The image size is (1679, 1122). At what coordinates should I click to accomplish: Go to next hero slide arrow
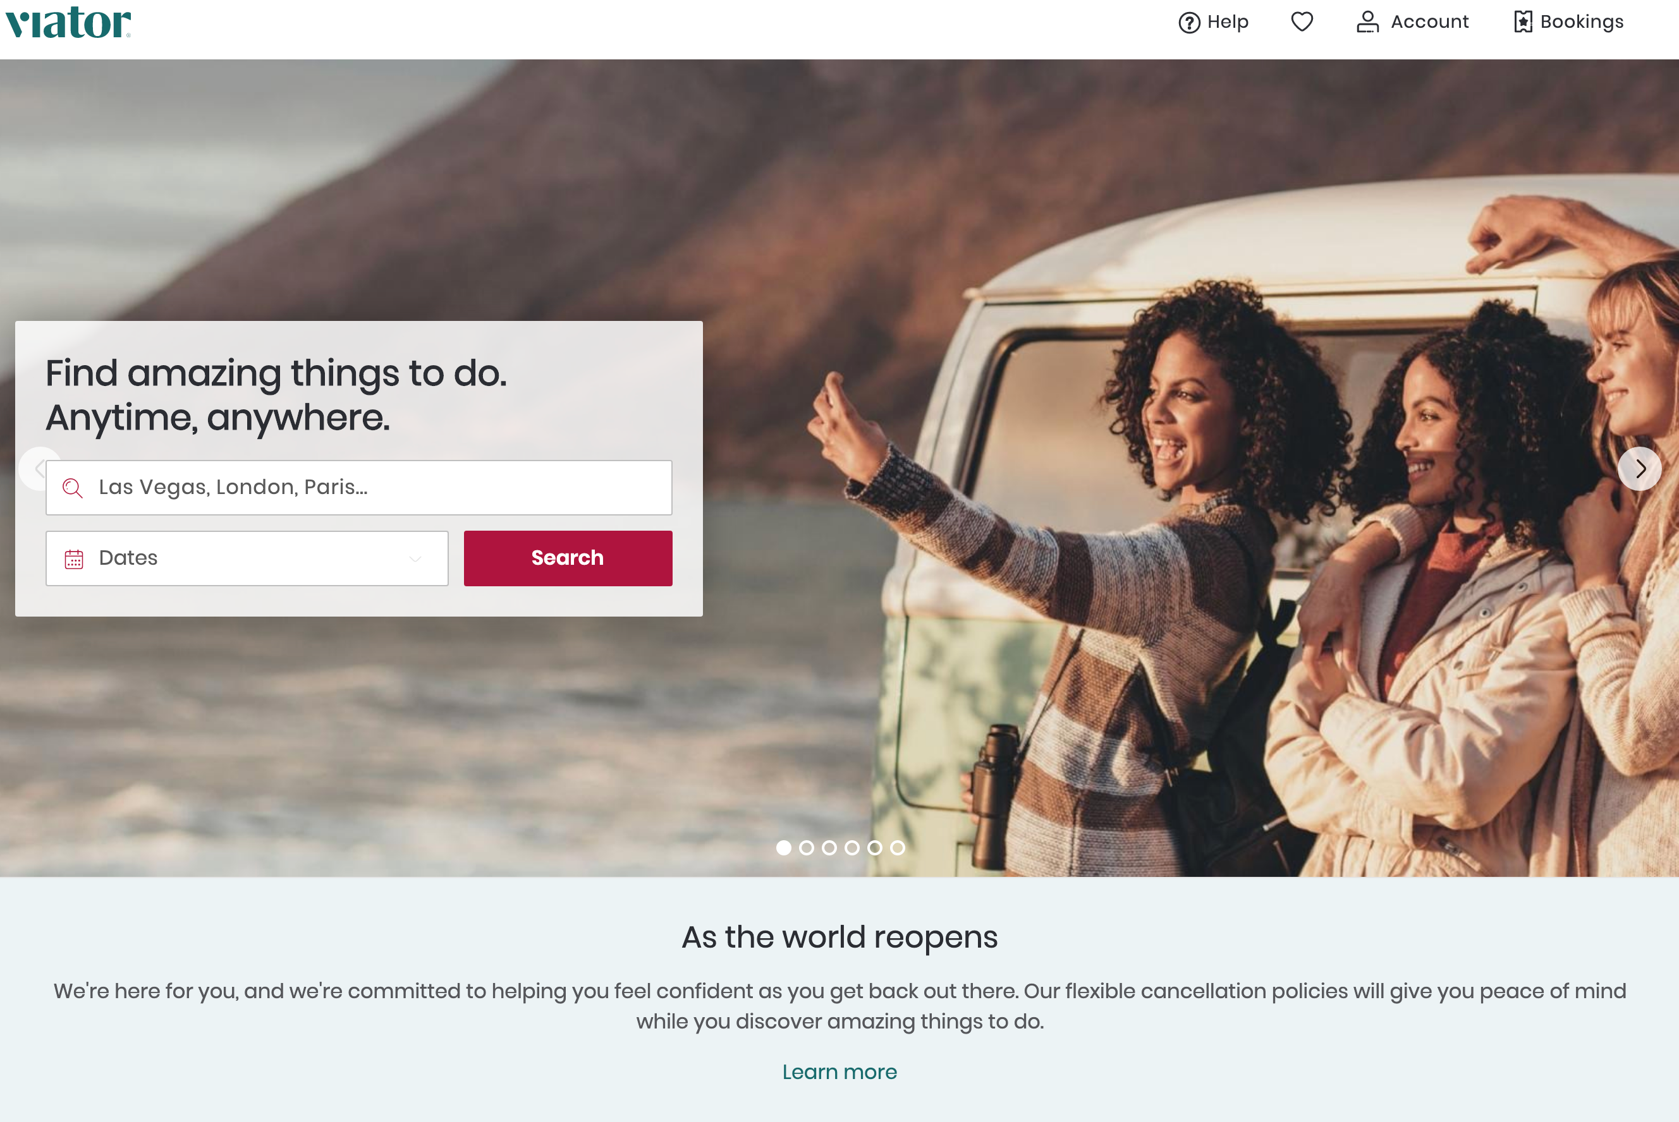pos(1639,469)
